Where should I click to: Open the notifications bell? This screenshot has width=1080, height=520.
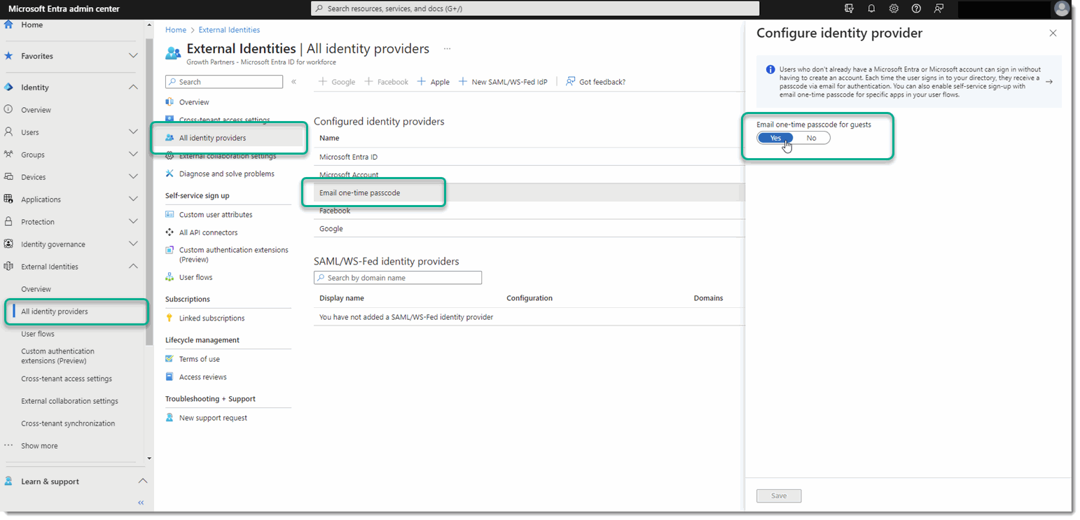872,8
